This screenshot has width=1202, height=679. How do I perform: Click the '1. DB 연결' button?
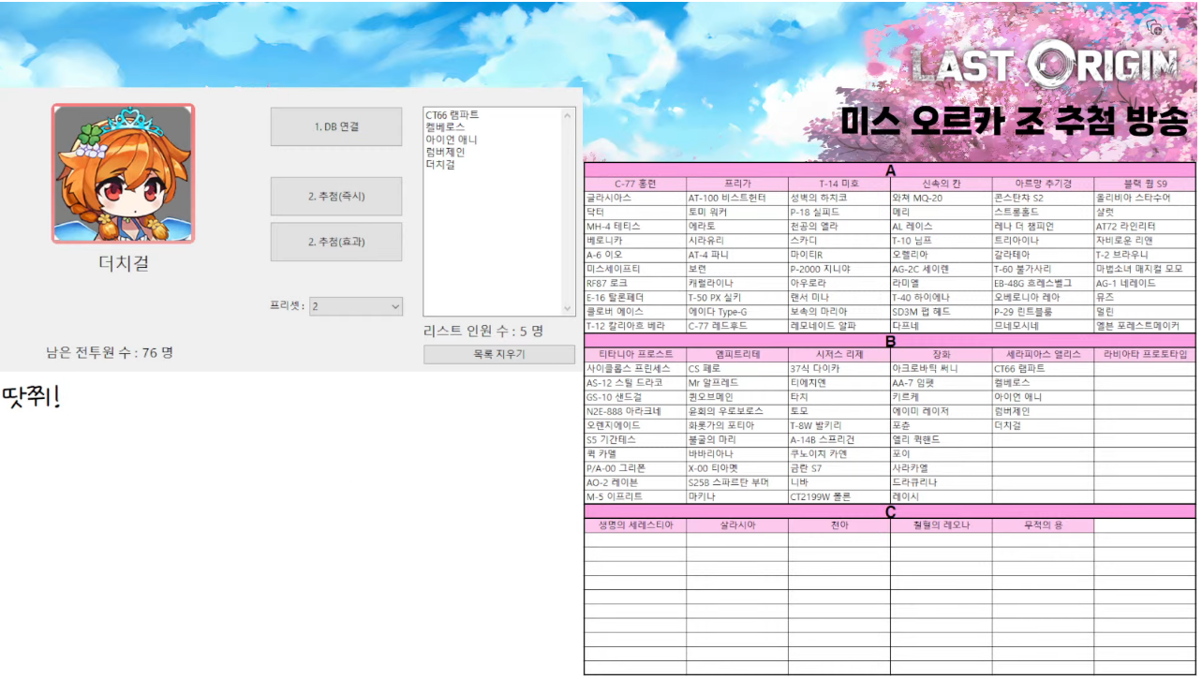336,126
